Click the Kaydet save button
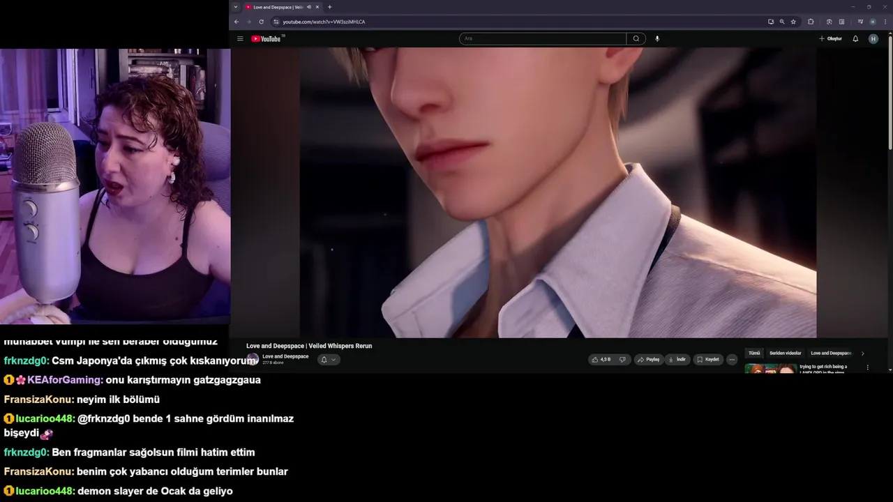Viewport: 893px width, 502px height. point(708,360)
